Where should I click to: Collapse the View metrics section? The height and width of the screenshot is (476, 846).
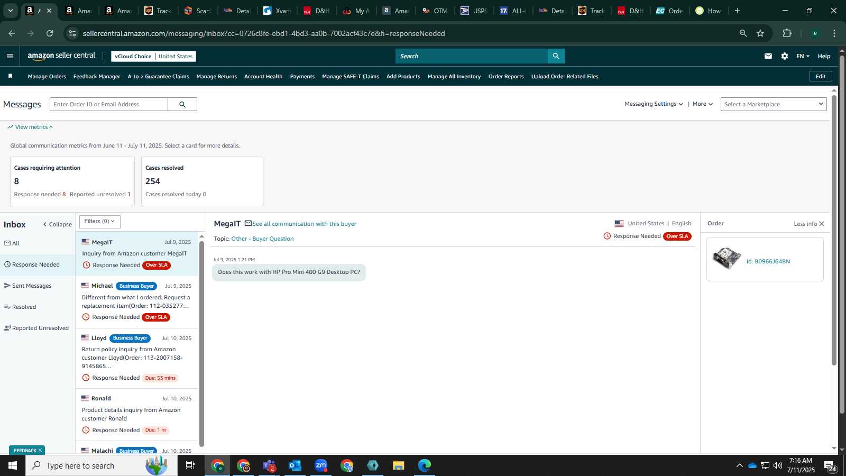pyautogui.click(x=30, y=127)
